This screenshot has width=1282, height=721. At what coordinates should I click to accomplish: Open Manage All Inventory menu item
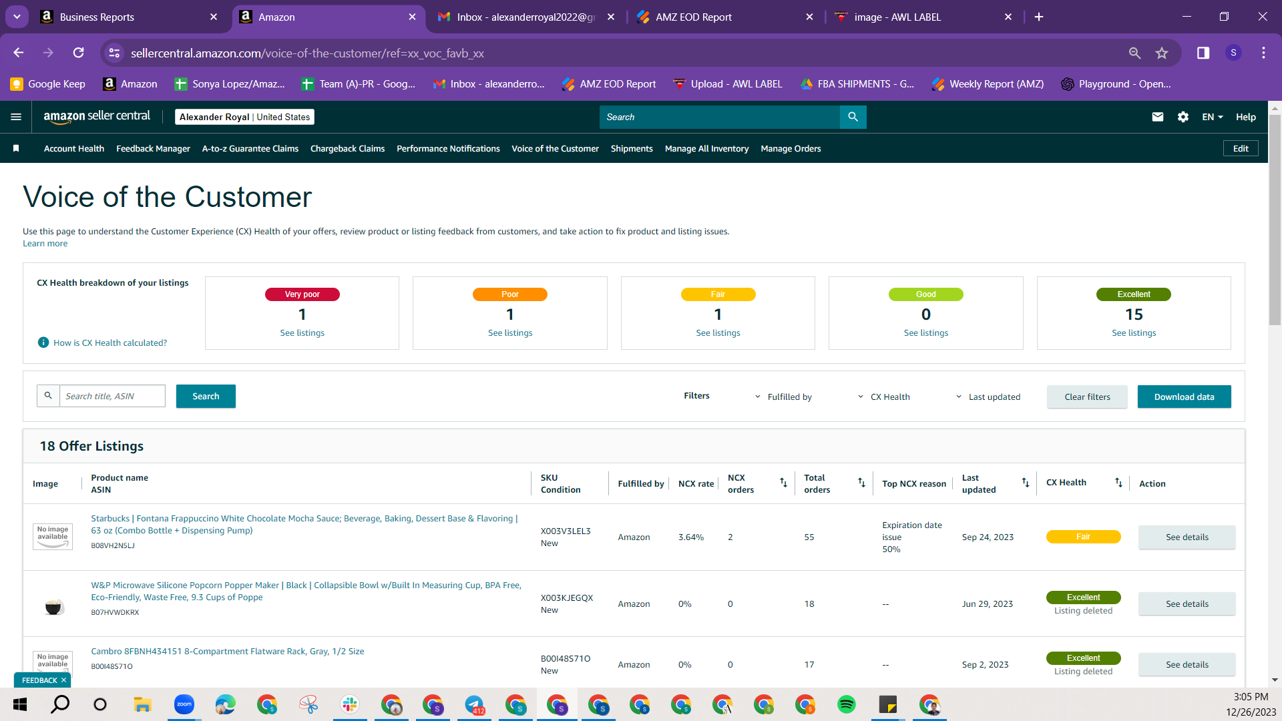pos(706,148)
